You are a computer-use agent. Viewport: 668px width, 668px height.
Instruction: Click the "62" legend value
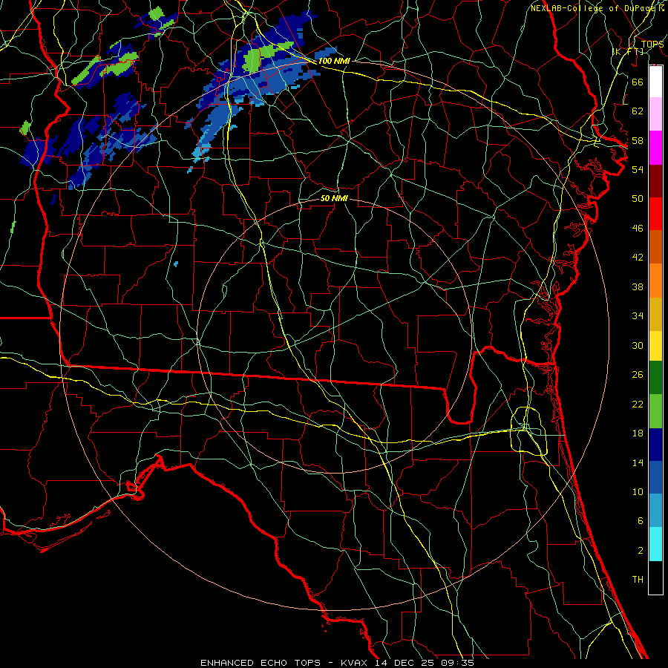[638, 111]
